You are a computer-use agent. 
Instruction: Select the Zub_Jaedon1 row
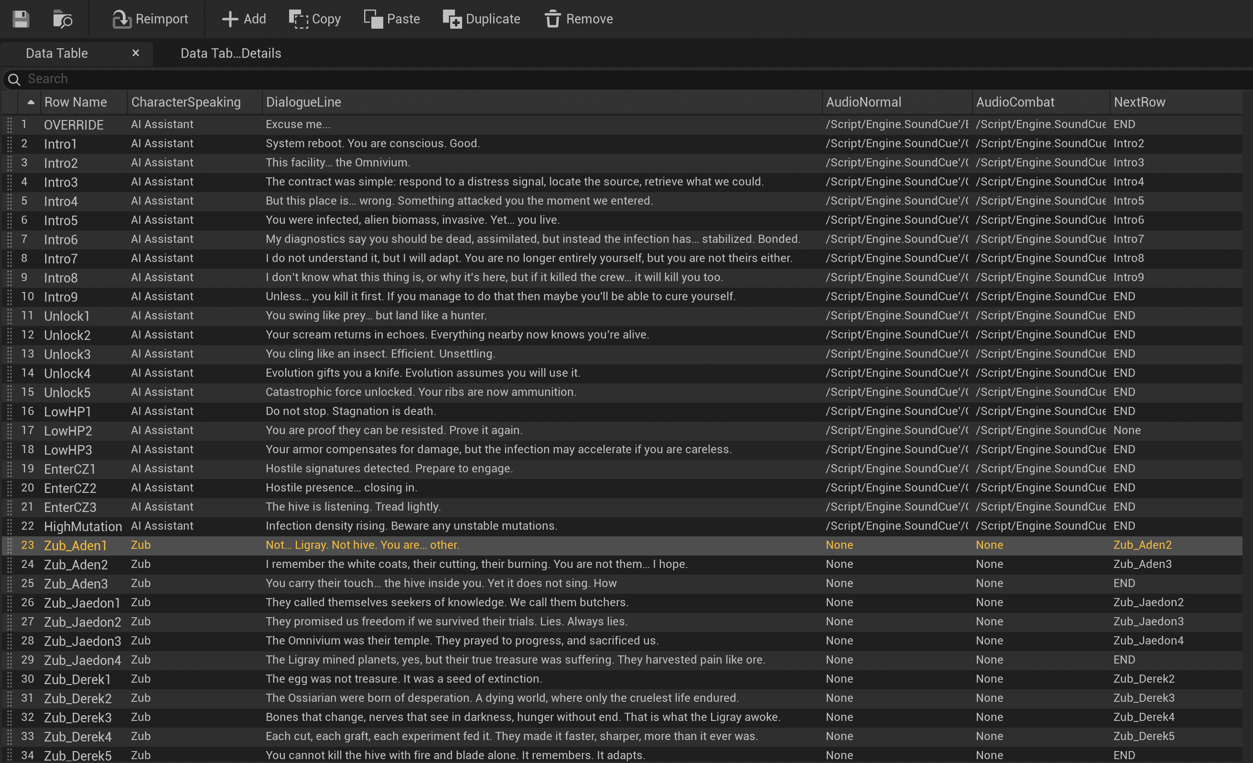[82, 603]
